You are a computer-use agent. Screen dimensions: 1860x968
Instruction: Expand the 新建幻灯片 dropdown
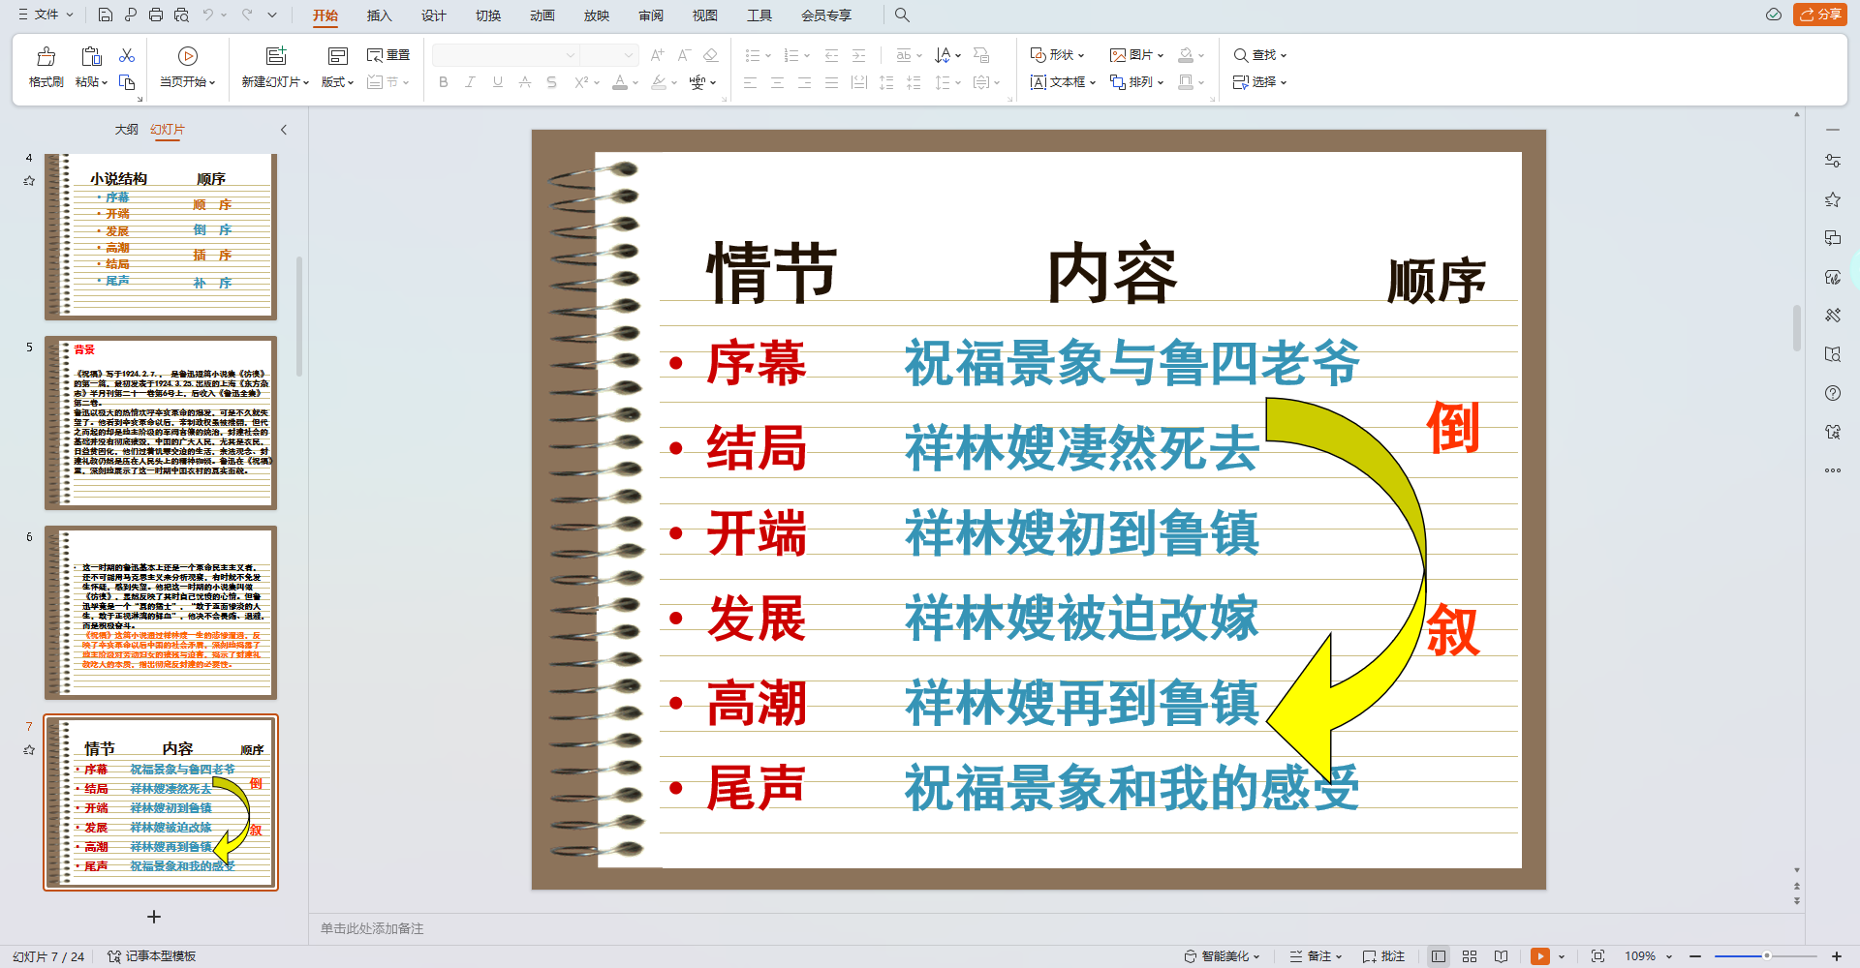click(x=275, y=82)
